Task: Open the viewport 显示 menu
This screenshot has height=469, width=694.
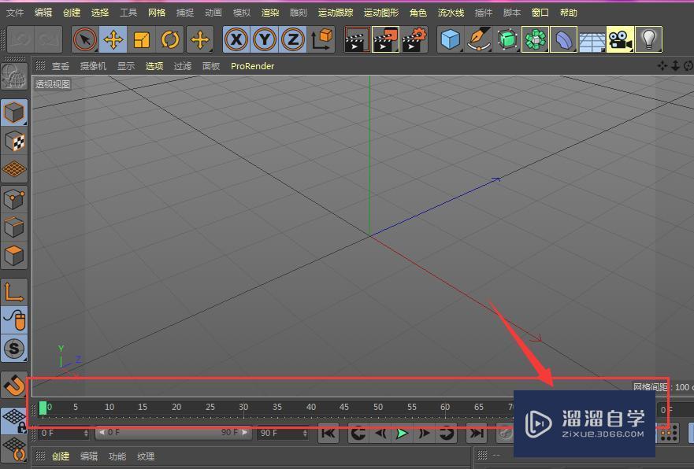Action: point(126,66)
